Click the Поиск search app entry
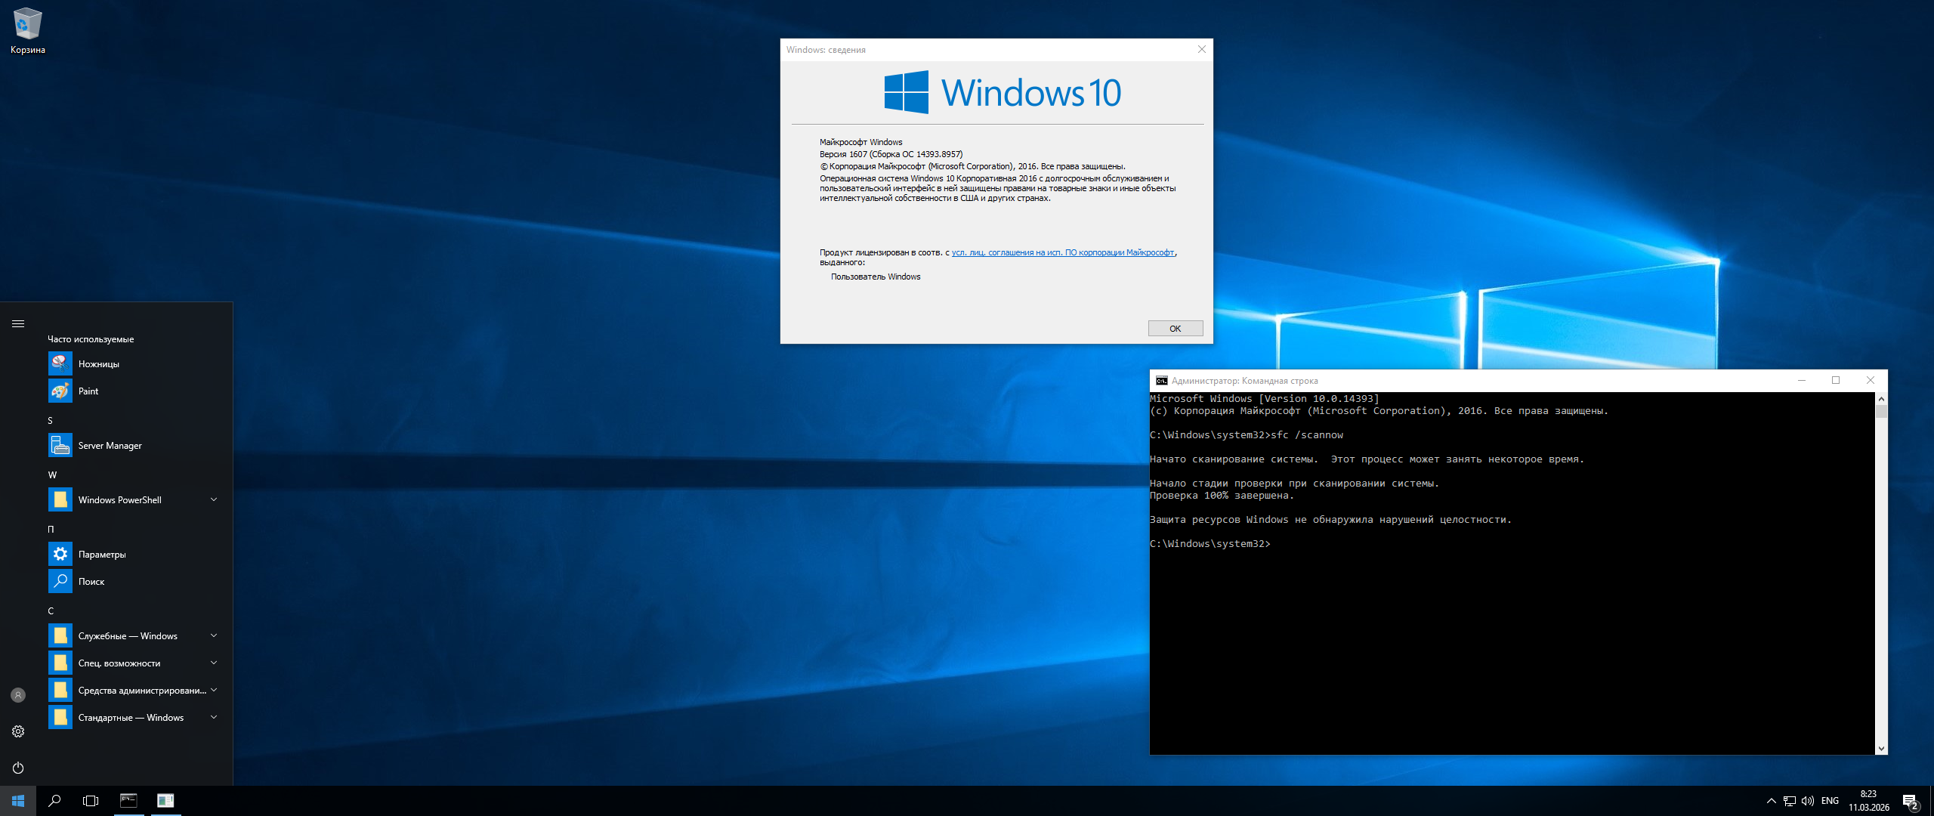The image size is (1934, 816). pos(91,582)
